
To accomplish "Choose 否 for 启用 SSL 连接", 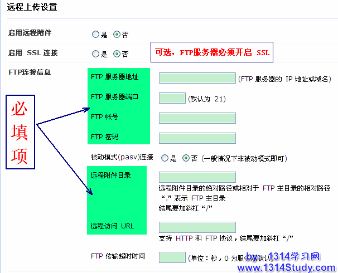I will coord(117,54).
